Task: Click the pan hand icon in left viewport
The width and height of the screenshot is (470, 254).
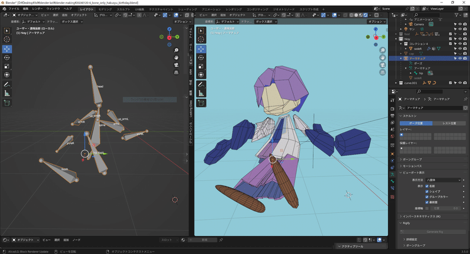Action: click(176, 57)
